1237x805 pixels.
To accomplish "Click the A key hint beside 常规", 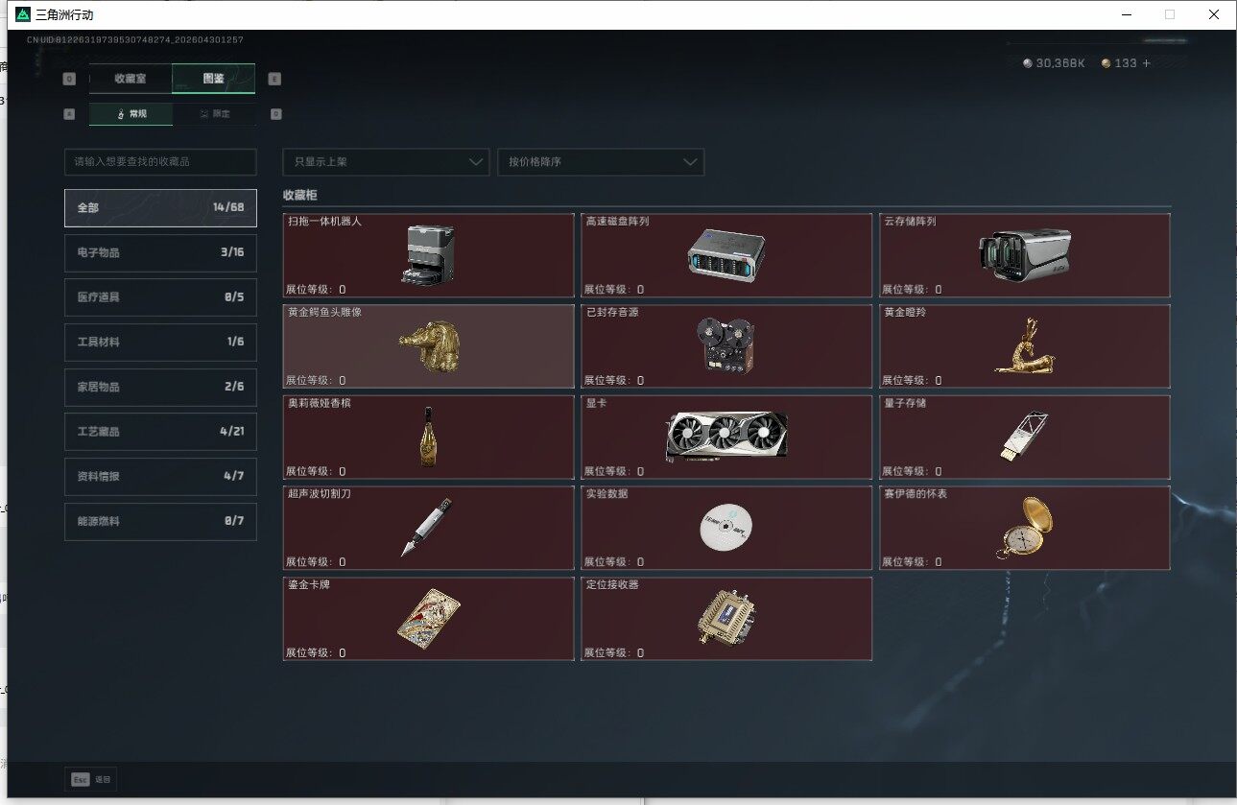I will coord(69,114).
